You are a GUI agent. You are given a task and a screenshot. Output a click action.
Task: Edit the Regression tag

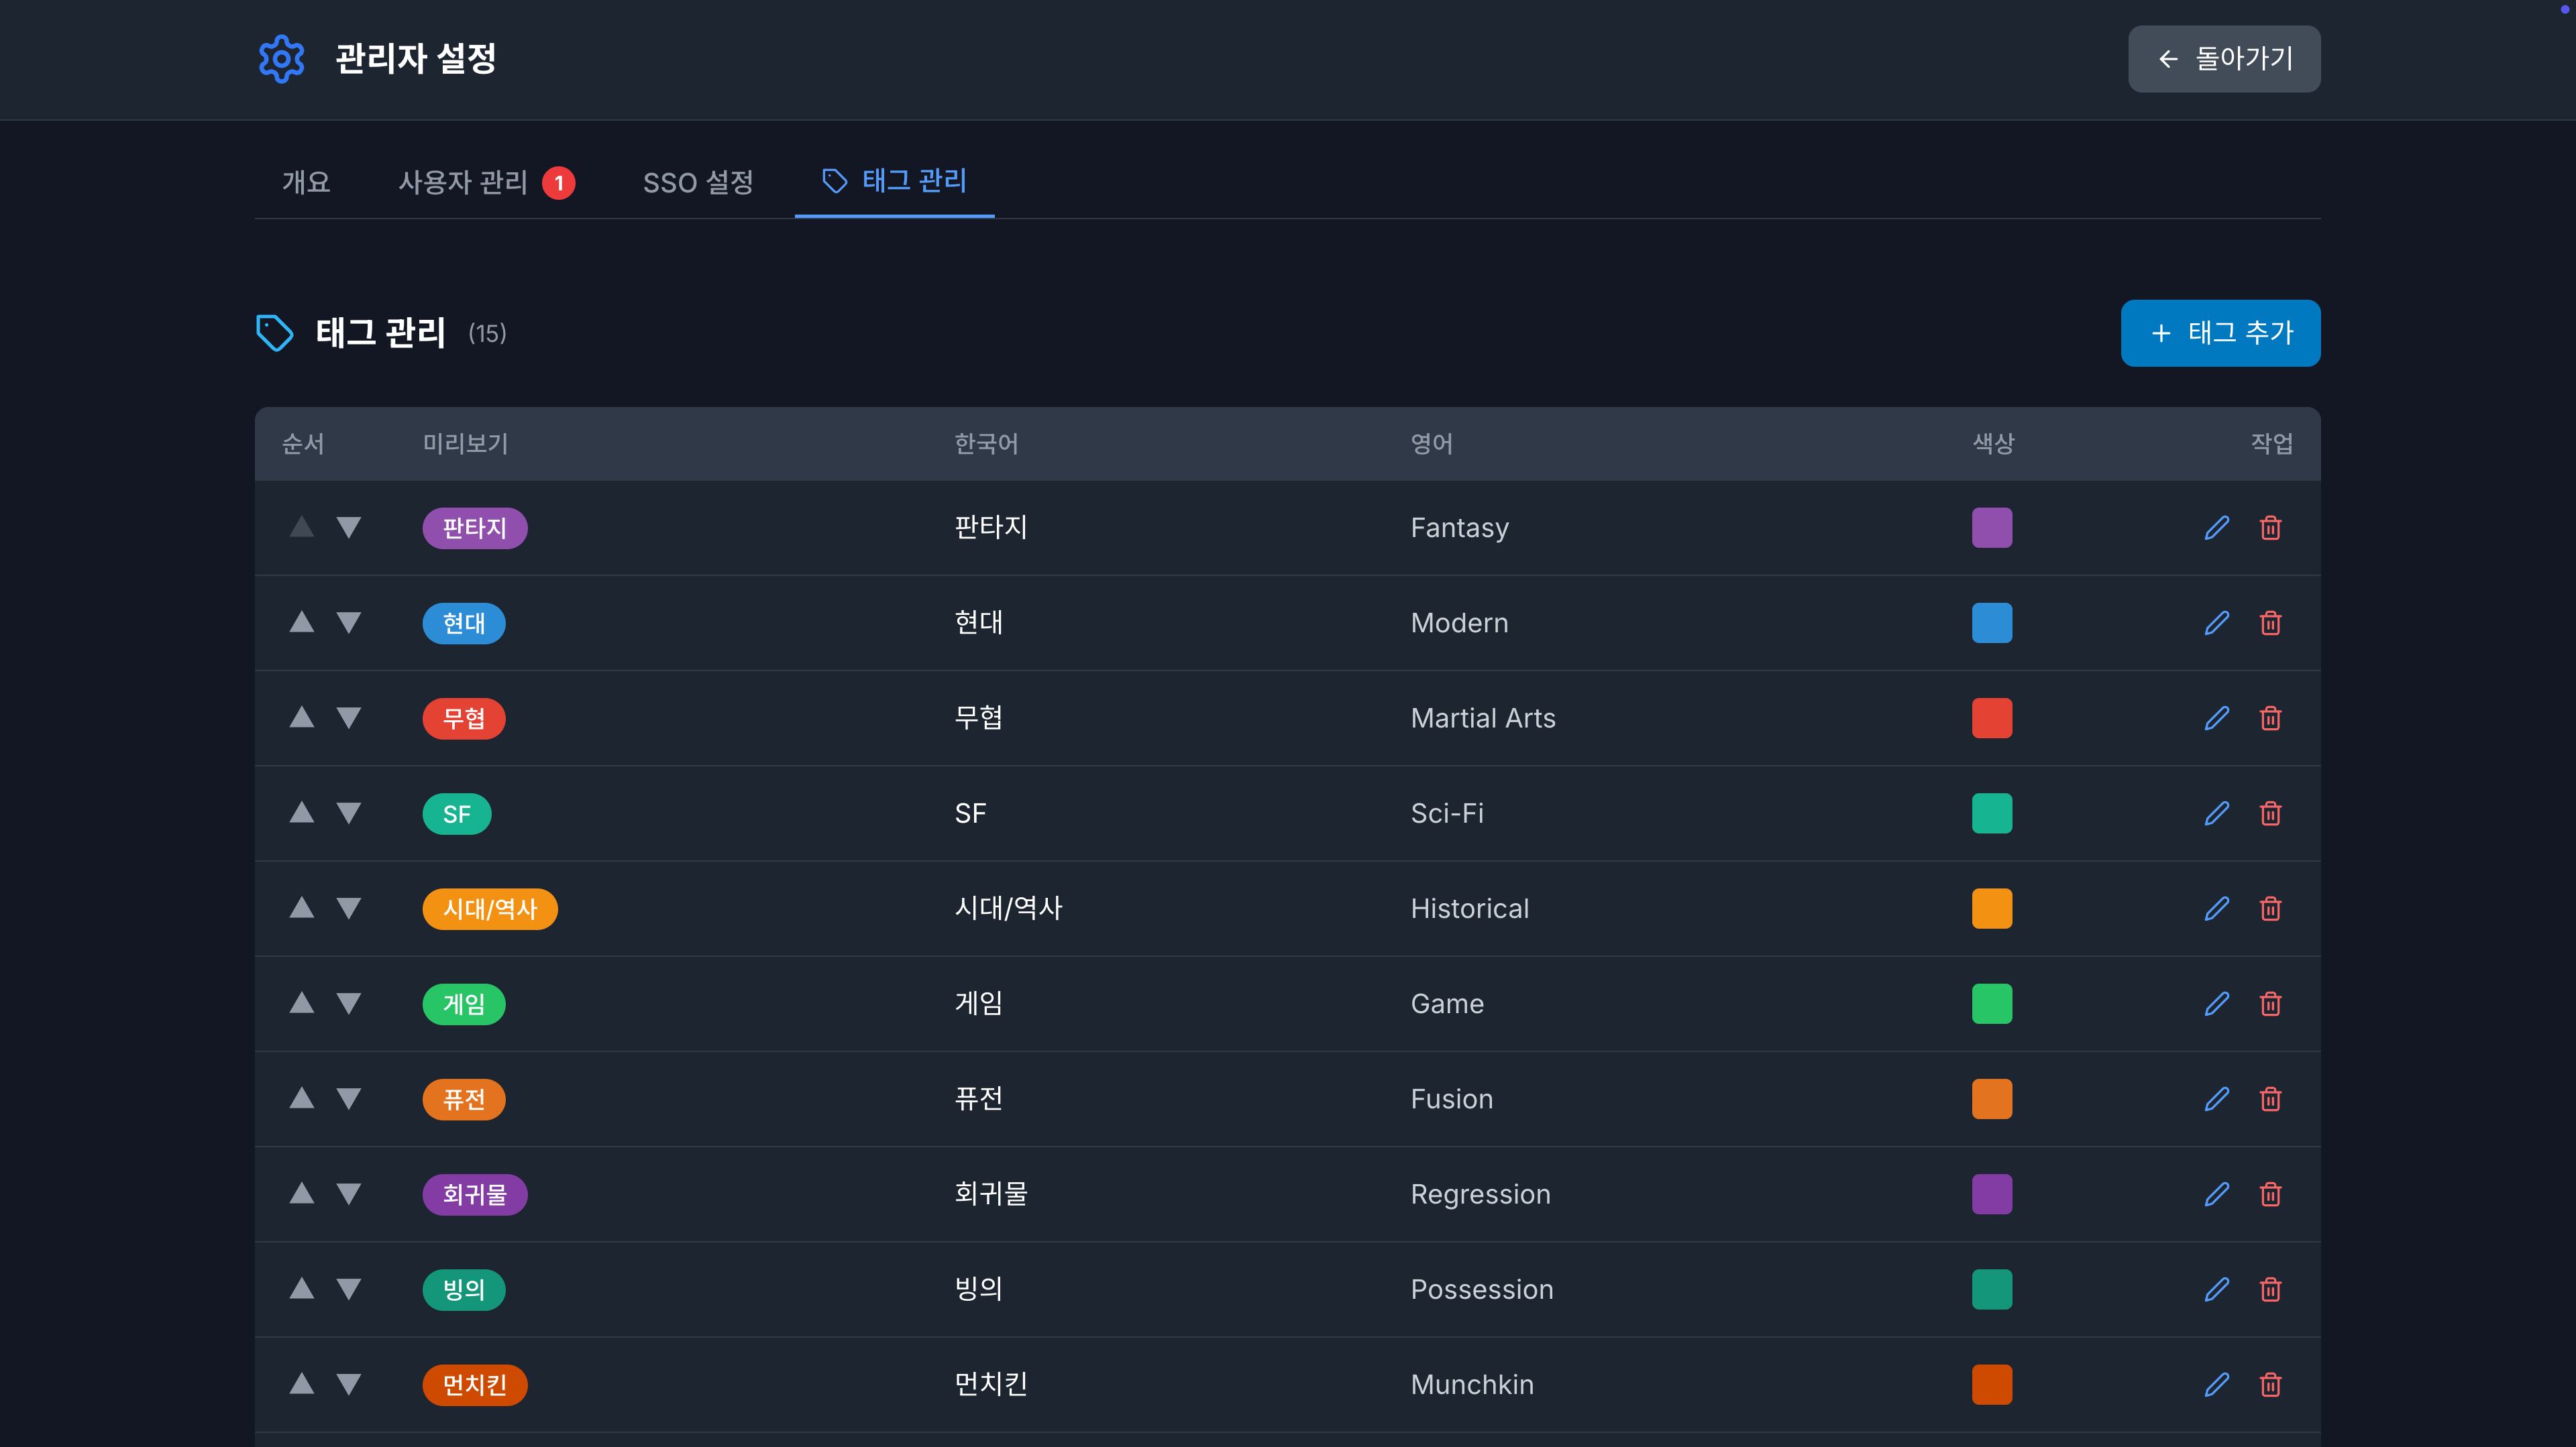[x=2216, y=1194]
